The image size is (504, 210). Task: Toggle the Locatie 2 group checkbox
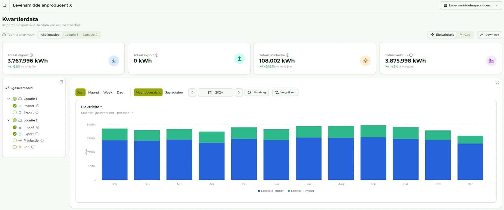pos(15,120)
